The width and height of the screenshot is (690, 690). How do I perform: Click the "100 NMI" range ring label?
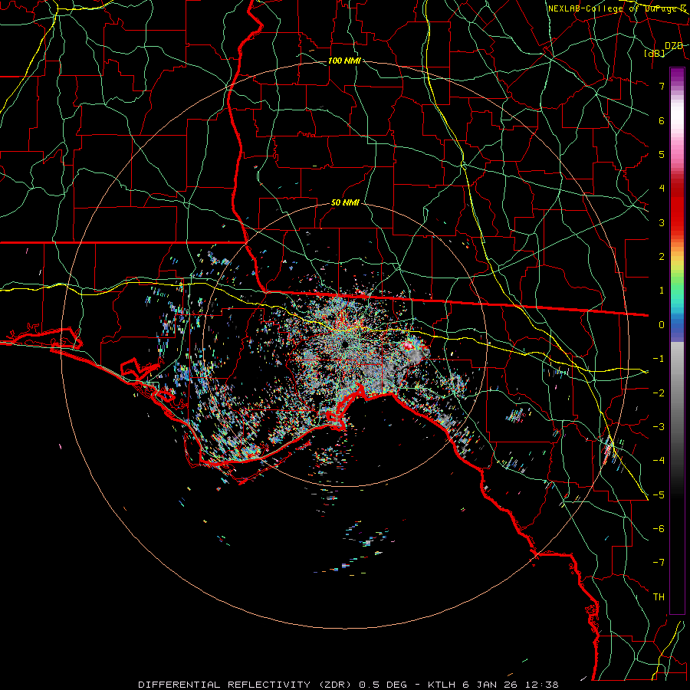tap(344, 61)
